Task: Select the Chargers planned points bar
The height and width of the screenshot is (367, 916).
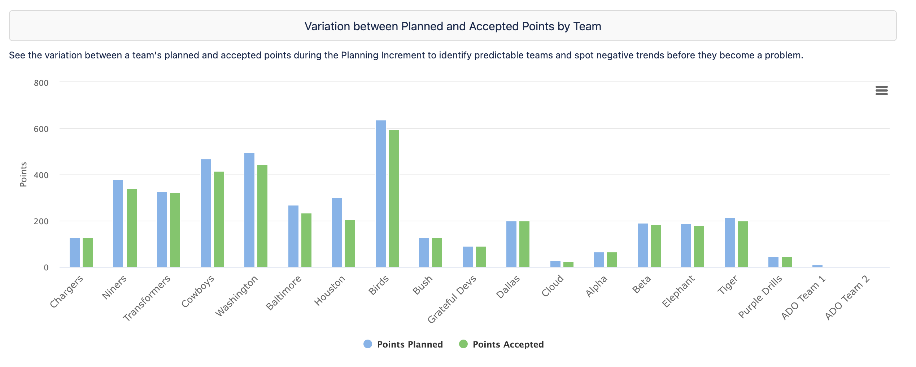Action: coord(75,252)
